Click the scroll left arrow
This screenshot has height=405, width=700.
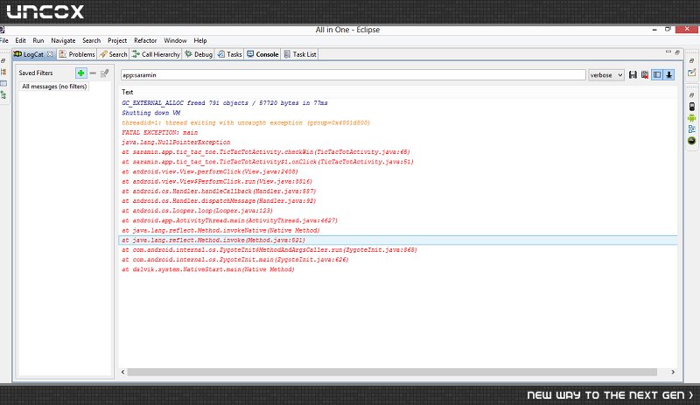click(123, 372)
